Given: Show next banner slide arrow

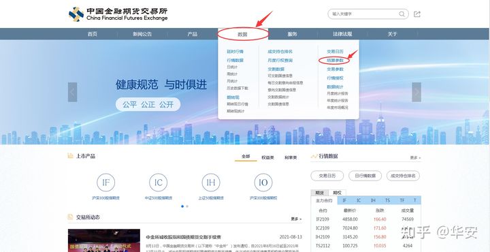Looking at the screenshot, I should coord(416,92).
